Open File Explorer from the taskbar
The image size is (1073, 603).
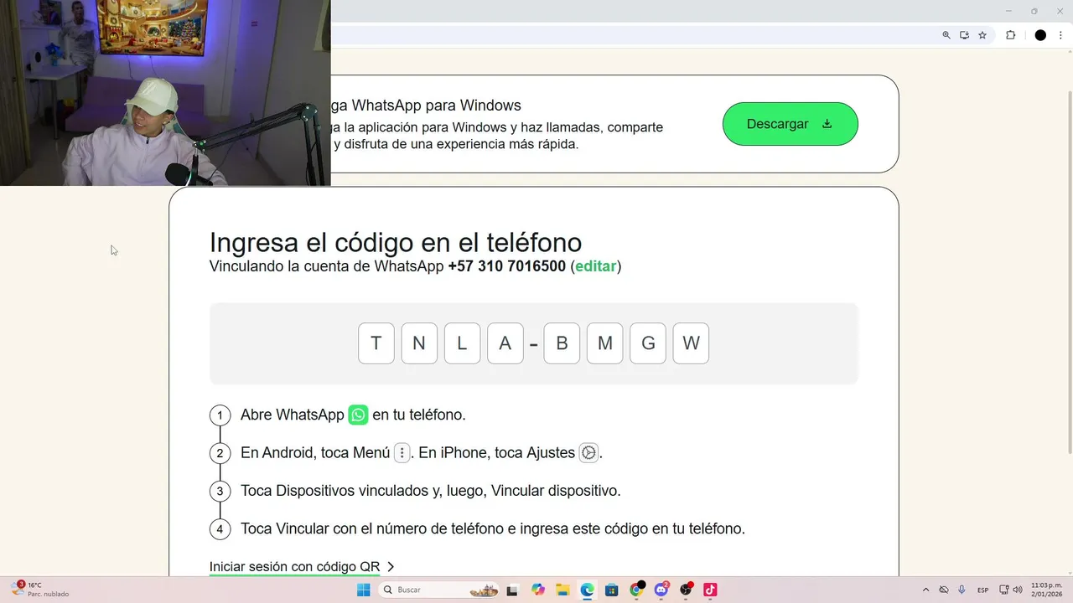click(x=562, y=590)
